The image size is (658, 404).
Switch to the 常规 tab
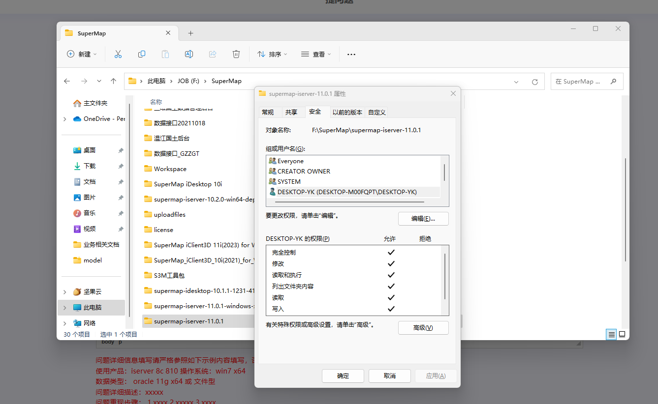pyautogui.click(x=268, y=113)
